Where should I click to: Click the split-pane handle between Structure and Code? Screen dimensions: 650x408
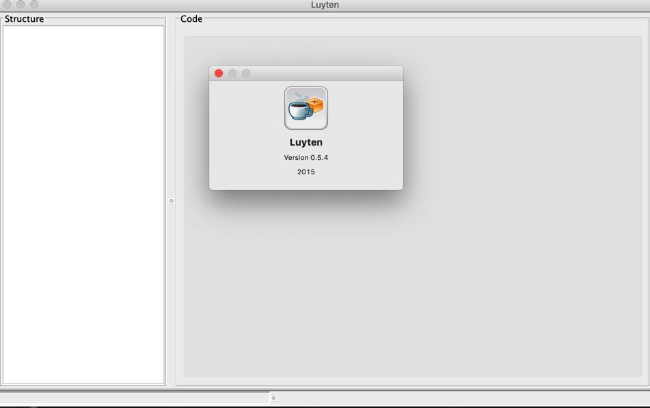pos(171,201)
